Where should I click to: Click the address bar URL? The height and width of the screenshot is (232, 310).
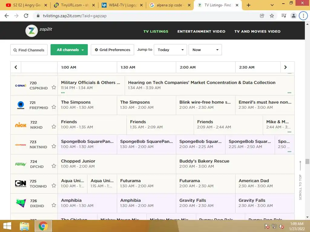pos(75,16)
